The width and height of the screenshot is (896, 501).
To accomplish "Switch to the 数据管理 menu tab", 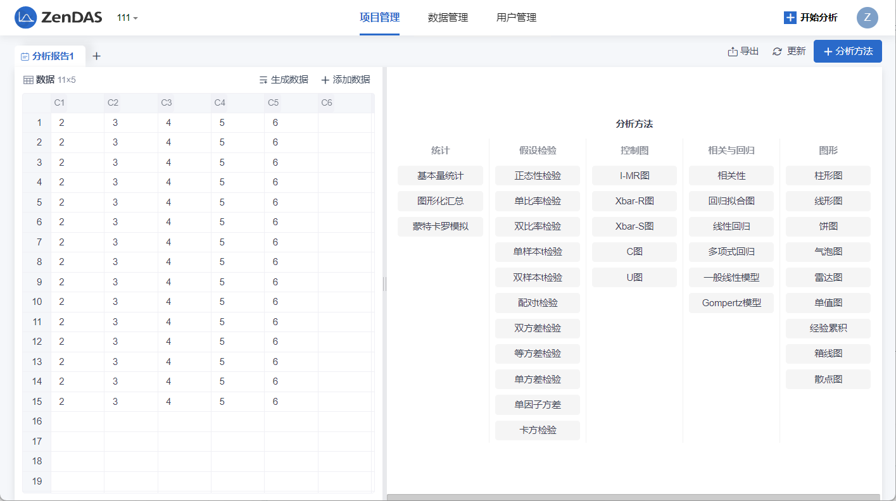I will coord(448,18).
